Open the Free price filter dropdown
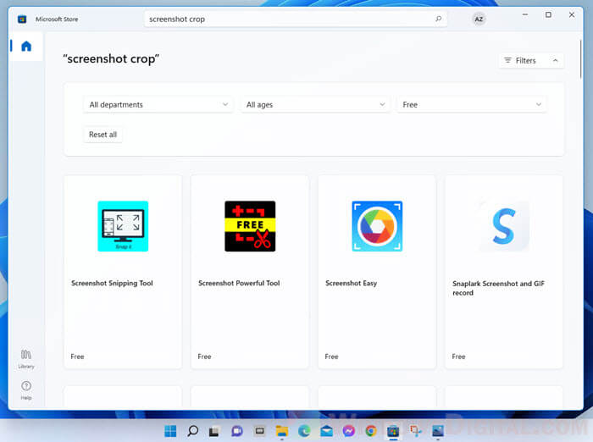This screenshot has height=442, width=593. point(472,105)
